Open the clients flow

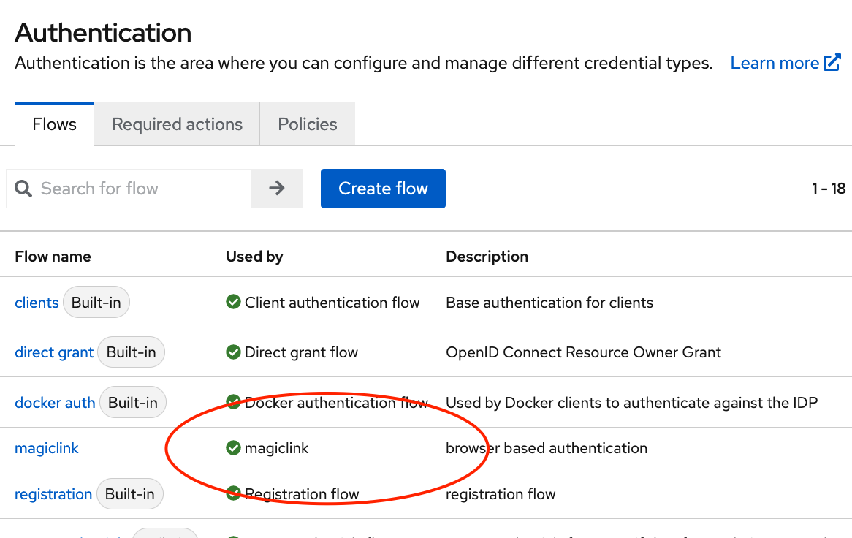(x=37, y=302)
